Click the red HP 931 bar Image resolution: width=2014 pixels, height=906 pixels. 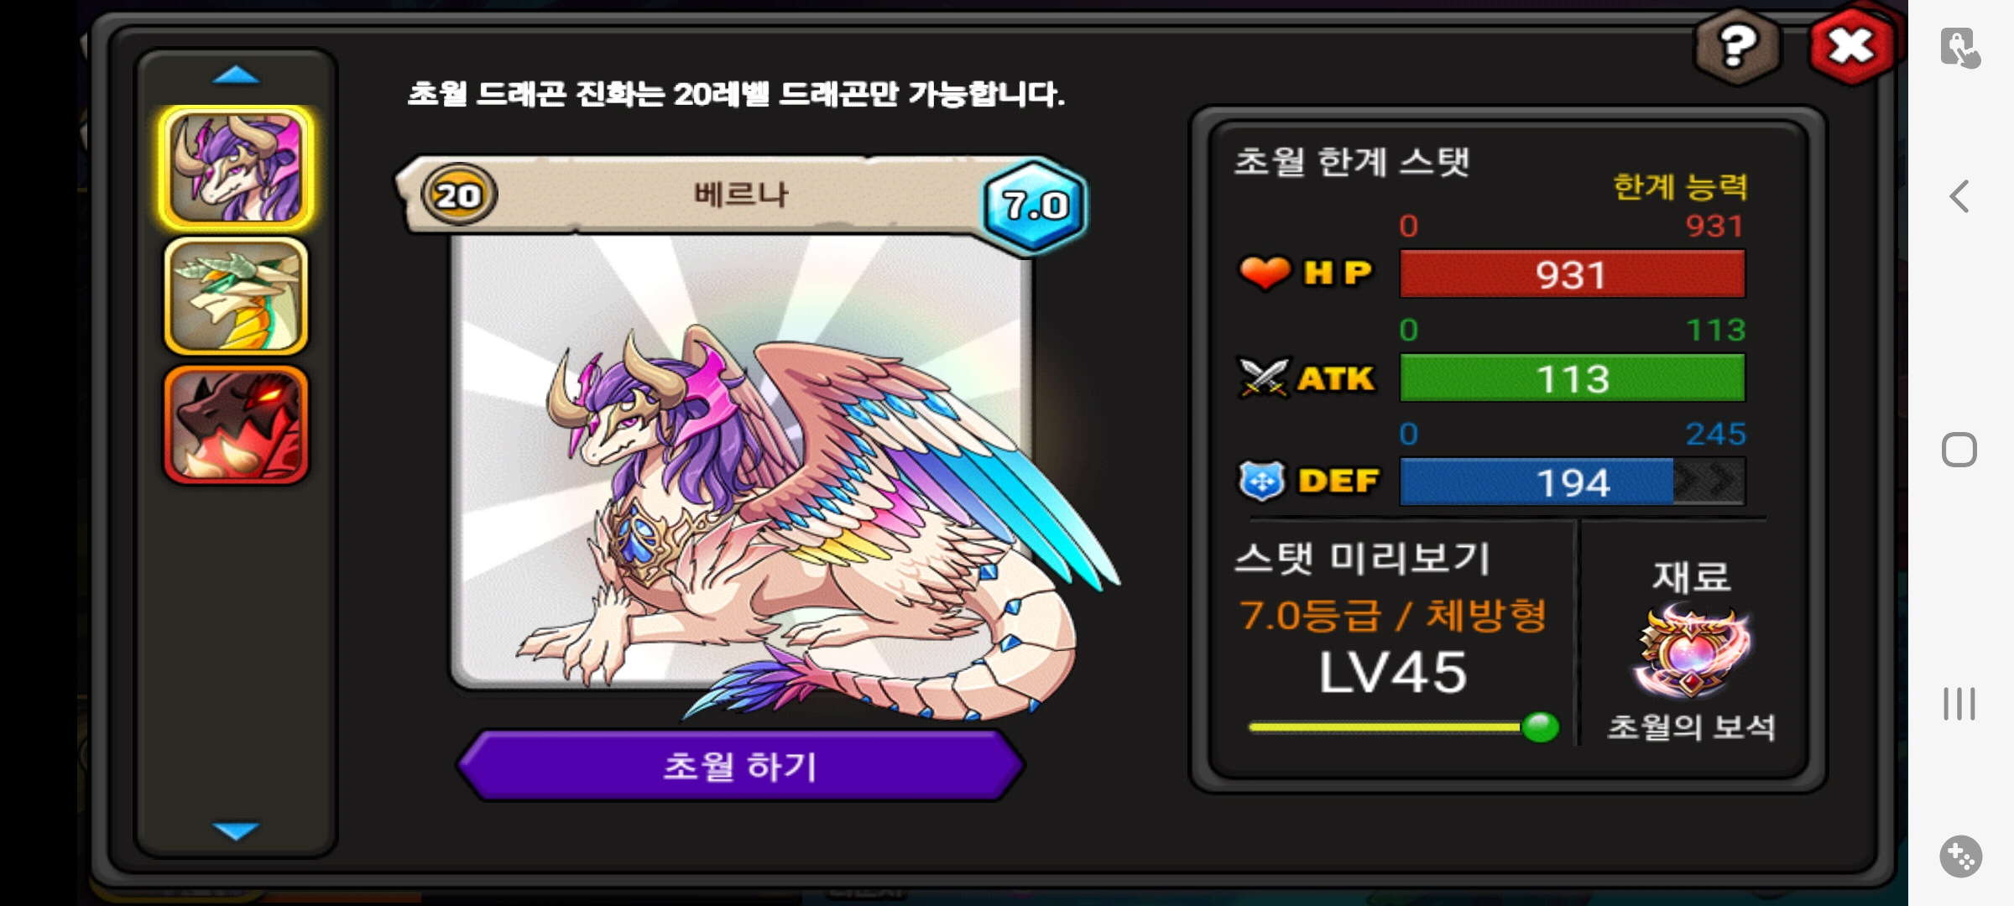[x=1573, y=273]
